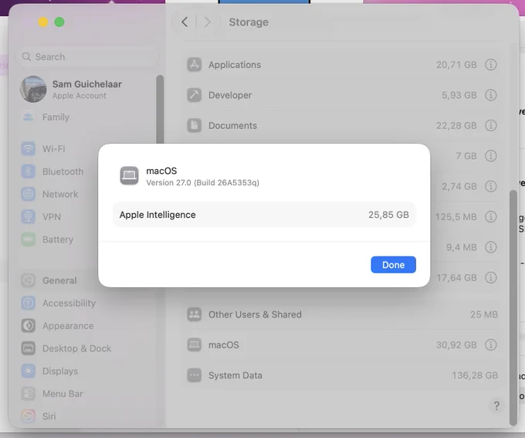525x438 pixels.
Task: Select the Bluetooth icon in the sidebar
Action: 28,171
